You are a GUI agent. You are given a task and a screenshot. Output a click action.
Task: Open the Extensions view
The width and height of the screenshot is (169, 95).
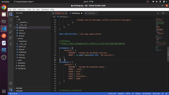pos(11,38)
